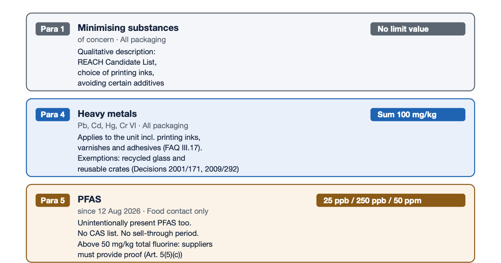Select the Sum 100 mg/kg label
501x263 pixels.
[417, 115]
